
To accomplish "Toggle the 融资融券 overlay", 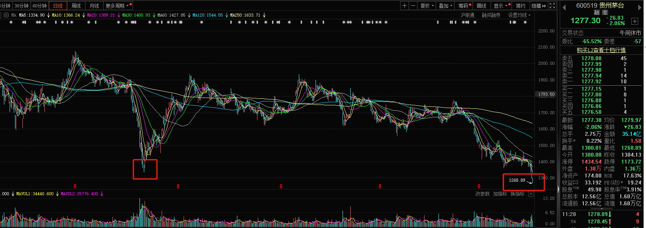I will (x=491, y=15).
